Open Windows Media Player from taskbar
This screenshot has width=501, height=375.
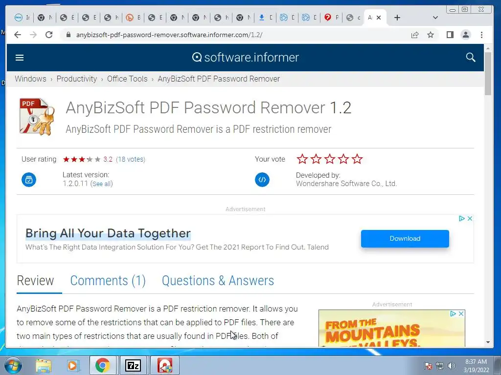(73, 365)
